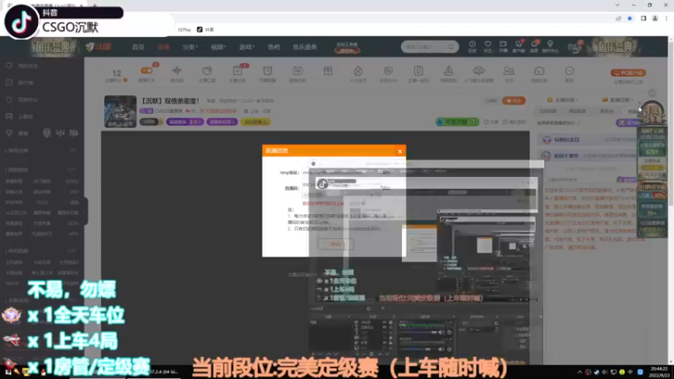
Task: Open the messages bell icon in header
Action: (534, 44)
